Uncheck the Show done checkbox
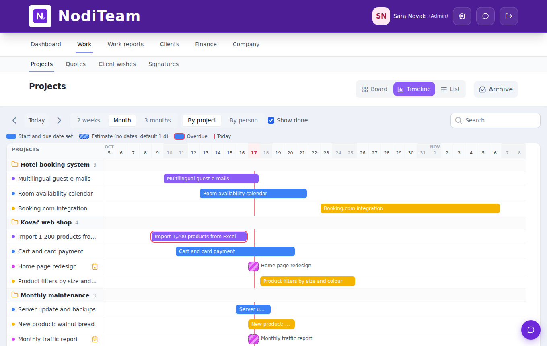Viewport: 547px width, 346px height. (271, 120)
